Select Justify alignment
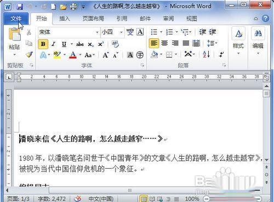Image resolution: width=274 pixels, height=202 pixels. (x=186, y=43)
